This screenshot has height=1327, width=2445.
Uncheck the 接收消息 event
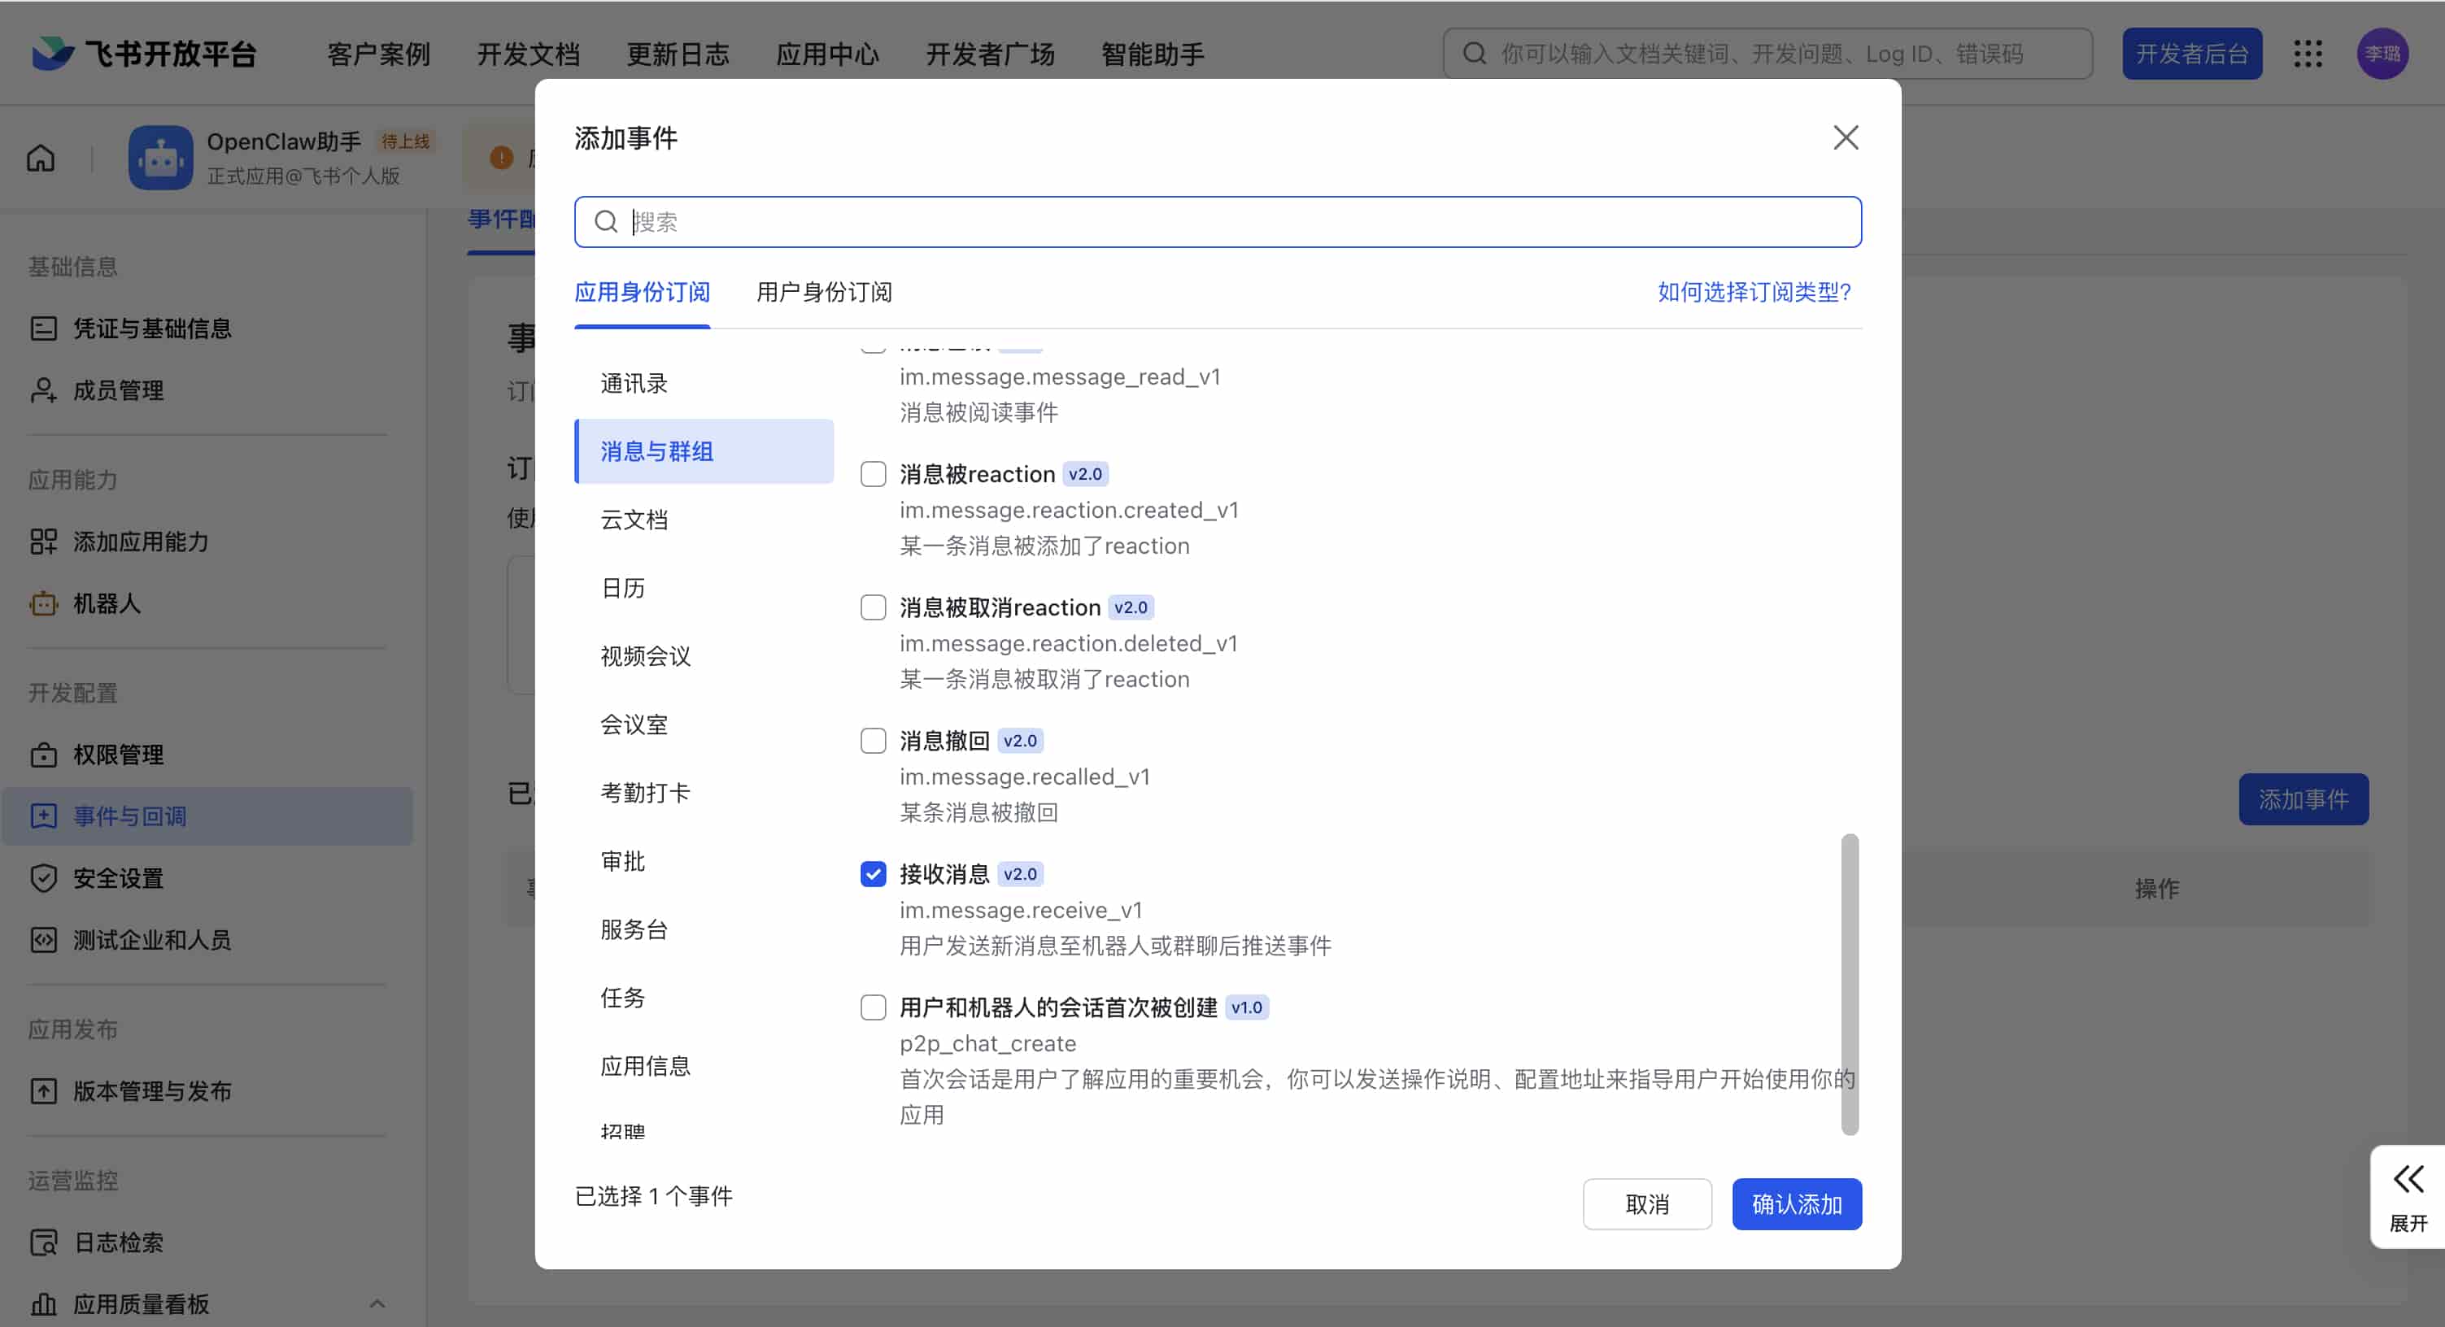coord(872,872)
